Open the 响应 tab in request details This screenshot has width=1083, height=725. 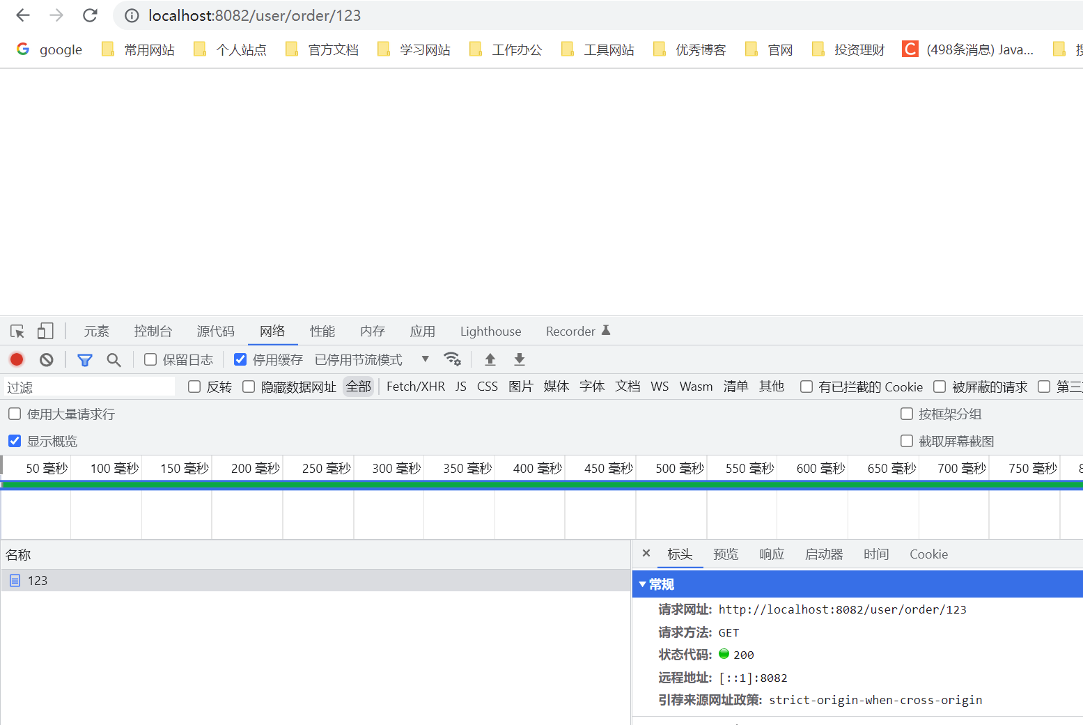pyautogui.click(x=772, y=554)
